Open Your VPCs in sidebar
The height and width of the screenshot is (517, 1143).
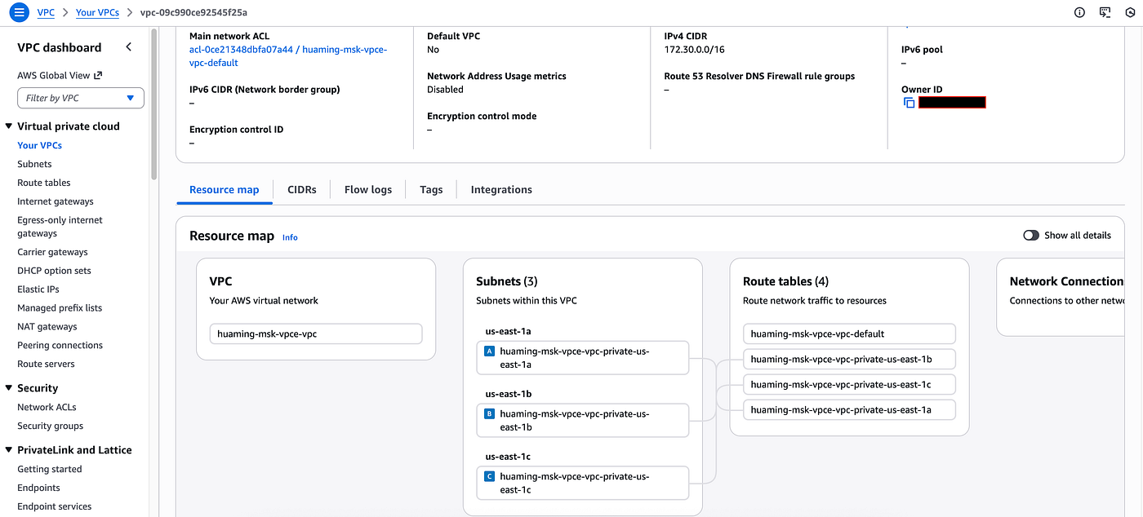coord(40,145)
